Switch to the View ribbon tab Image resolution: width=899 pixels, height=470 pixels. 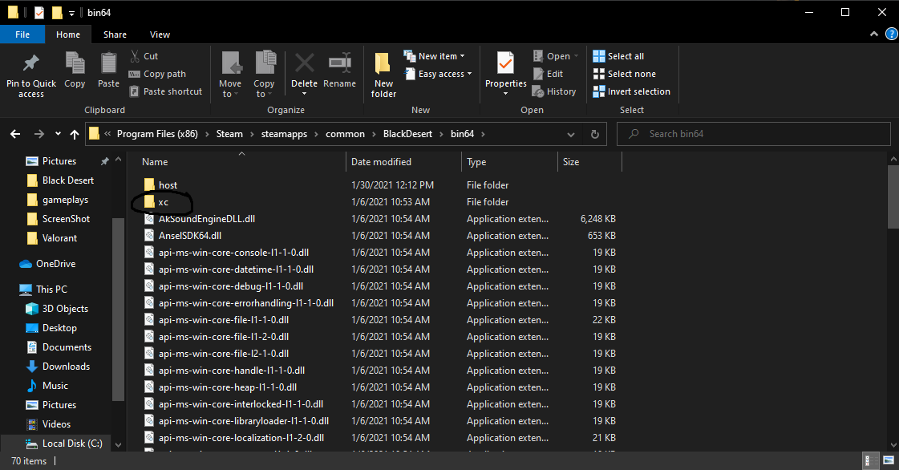[160, 34]
